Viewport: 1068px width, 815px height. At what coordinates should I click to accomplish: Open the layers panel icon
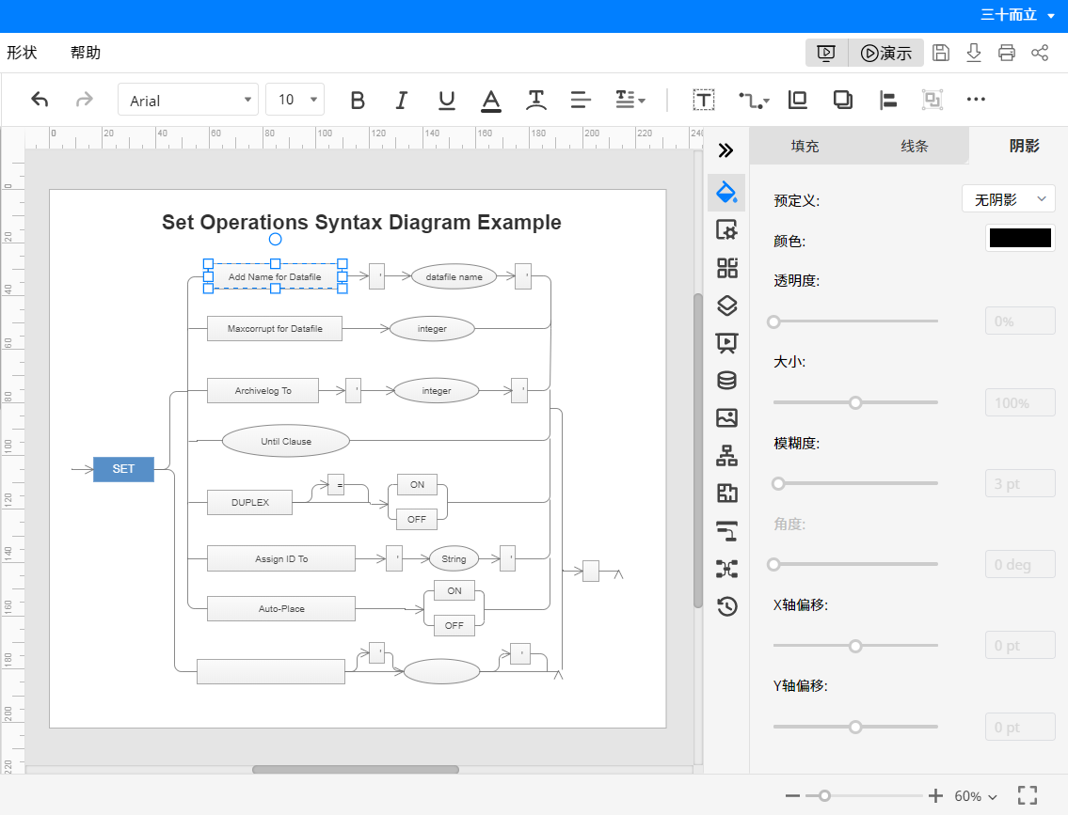click(x=726, y=306)
